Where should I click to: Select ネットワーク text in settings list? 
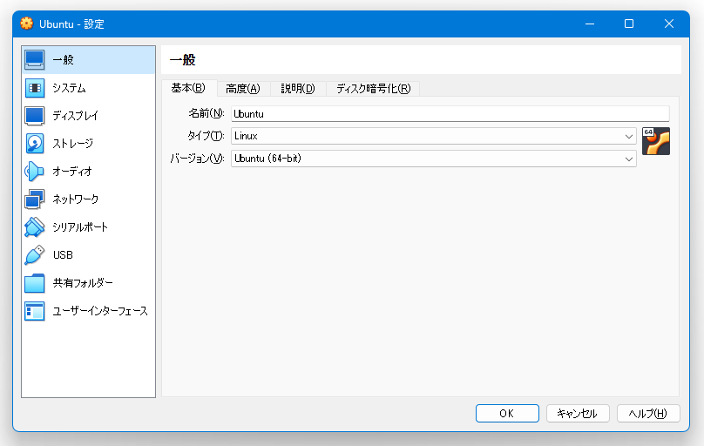(76, 199)
